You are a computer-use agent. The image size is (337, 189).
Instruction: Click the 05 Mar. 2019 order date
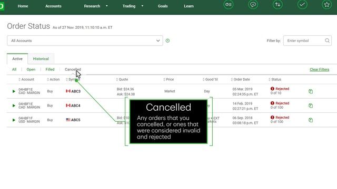(x=242, y=89)
